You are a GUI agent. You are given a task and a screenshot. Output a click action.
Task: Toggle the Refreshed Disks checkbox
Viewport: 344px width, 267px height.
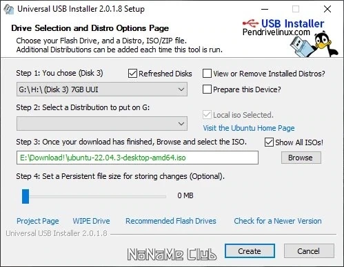pos(132,74)
